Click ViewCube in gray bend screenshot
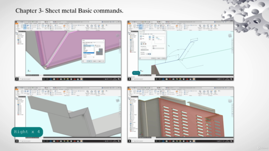The height and width of the screenshot is (151, 269). coord(118,101)
